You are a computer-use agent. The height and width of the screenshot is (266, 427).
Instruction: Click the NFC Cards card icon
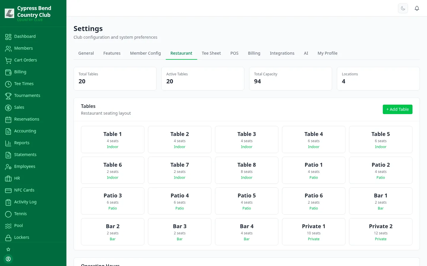(8, 190)
